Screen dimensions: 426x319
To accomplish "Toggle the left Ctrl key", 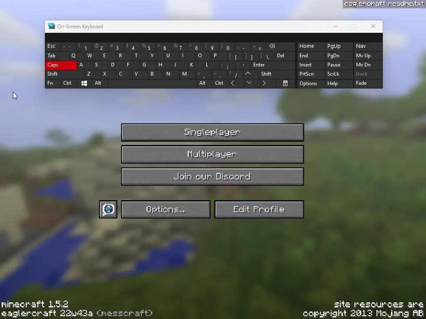I will tap(69, 83).
